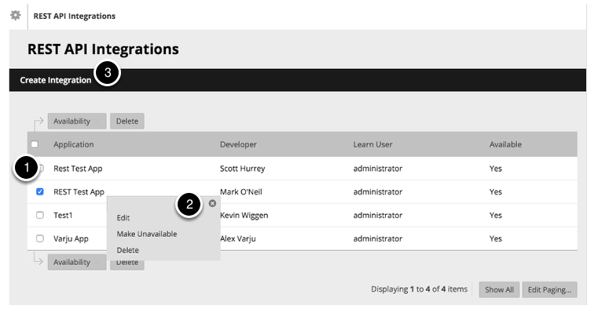Select Make Unavailable in the context menu
The image size is (591, 309).
pos(147,234)
